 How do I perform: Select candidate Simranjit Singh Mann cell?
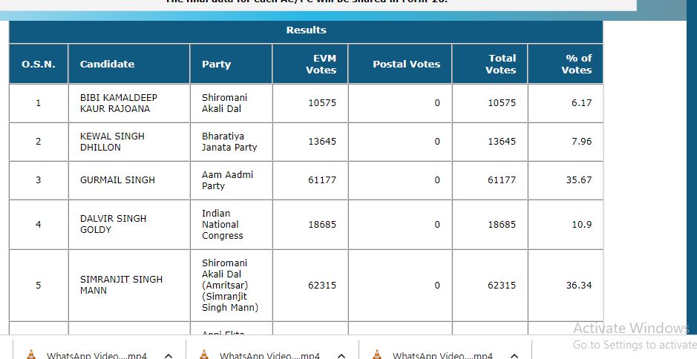pos(121,285)
